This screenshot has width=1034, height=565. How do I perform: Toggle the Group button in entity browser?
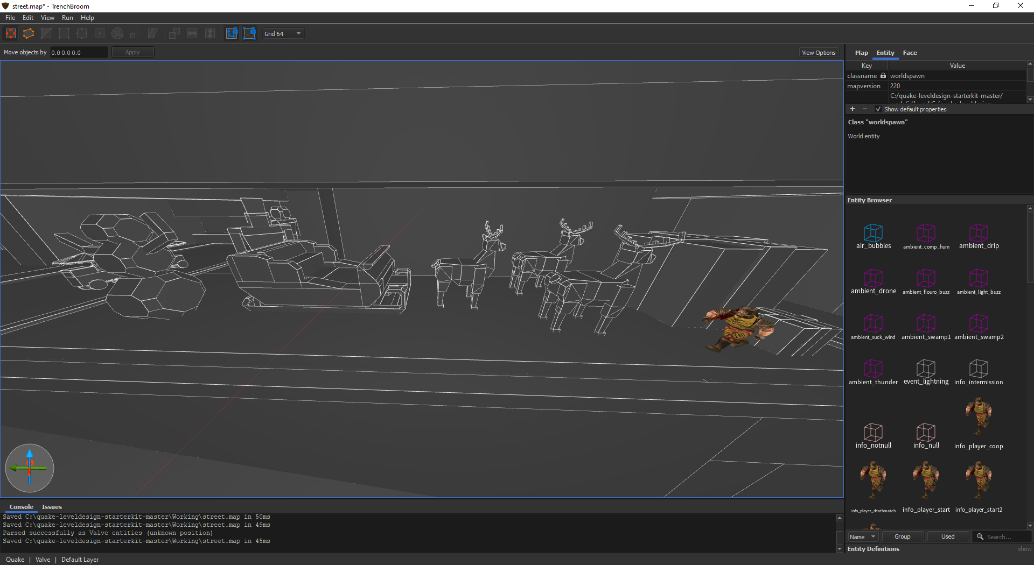tap(903, 536)
